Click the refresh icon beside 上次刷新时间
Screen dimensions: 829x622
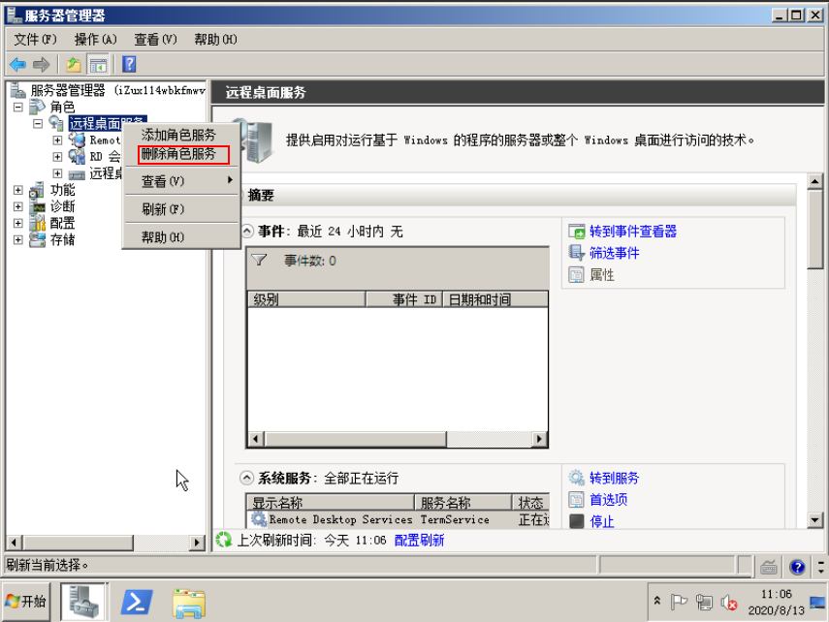(224, 540)
